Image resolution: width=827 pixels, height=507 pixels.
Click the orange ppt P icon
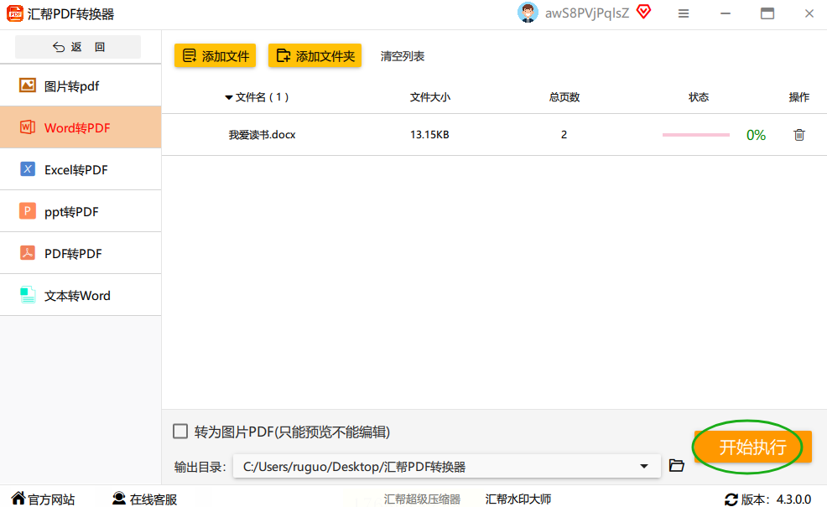coord(28,211)
